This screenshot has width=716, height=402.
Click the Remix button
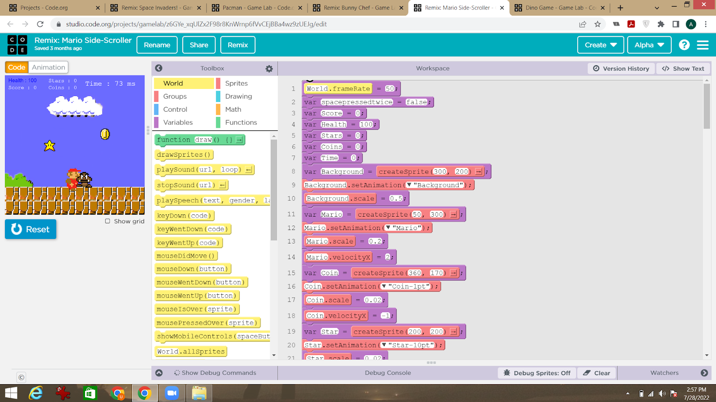(x=238, y=45)
